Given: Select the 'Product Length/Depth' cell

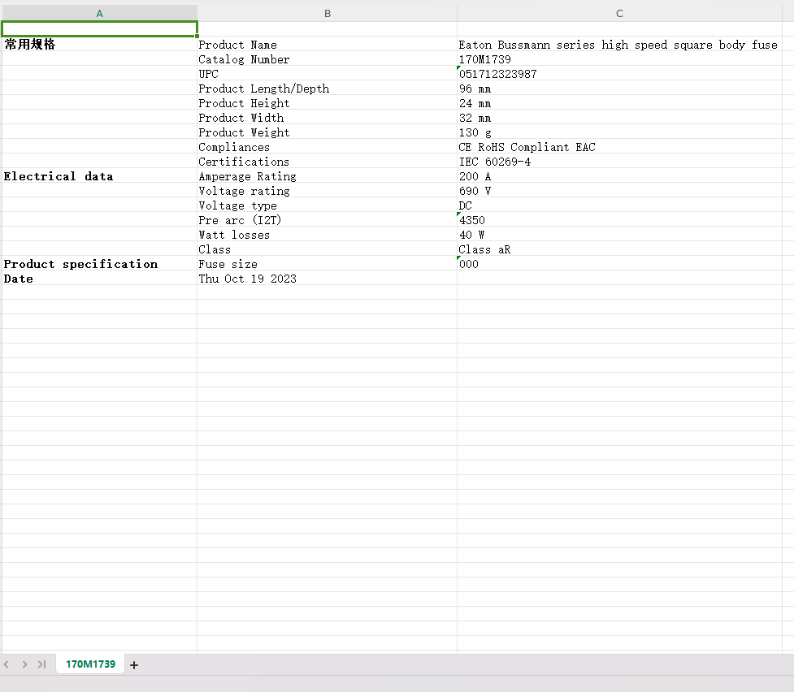Looking at the screenshot, I should point(328,88).
